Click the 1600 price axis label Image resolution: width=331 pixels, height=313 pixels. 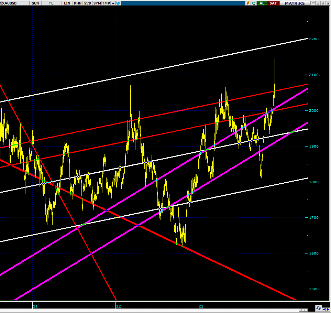[x=314, y=253]
